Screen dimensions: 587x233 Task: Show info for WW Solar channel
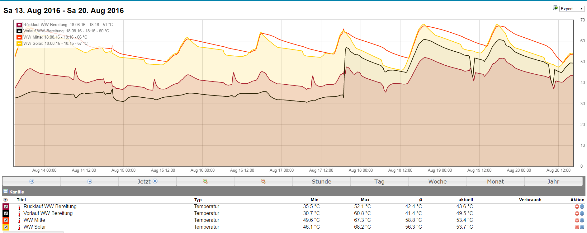(582, 227)
